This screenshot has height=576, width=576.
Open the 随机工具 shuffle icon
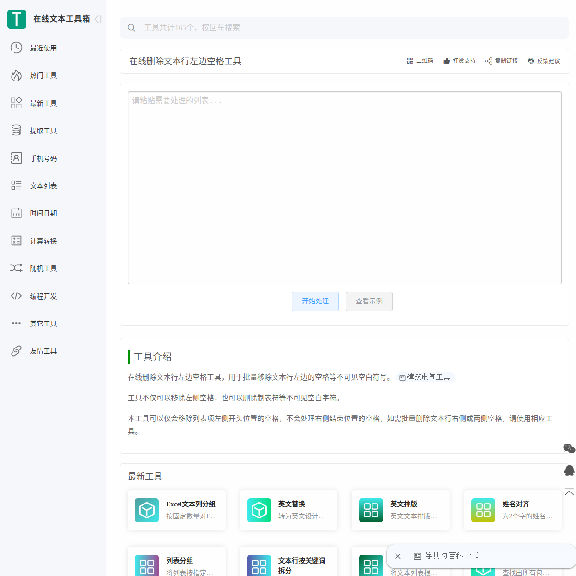16,268
